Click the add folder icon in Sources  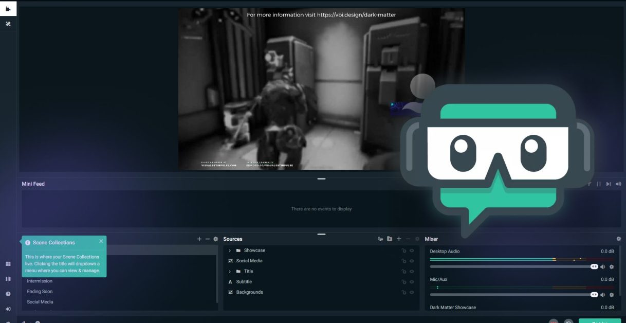(x=390, y=239)
